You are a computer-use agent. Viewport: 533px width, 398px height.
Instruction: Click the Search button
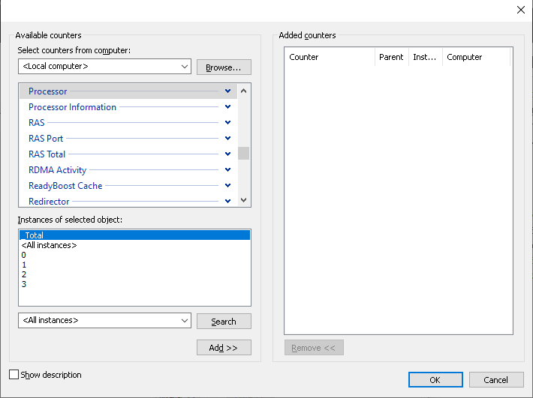coord(224,322)
